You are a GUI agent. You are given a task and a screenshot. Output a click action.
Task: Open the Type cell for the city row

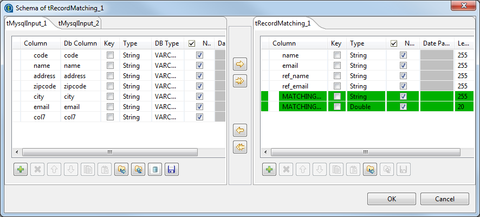[135, 97]
